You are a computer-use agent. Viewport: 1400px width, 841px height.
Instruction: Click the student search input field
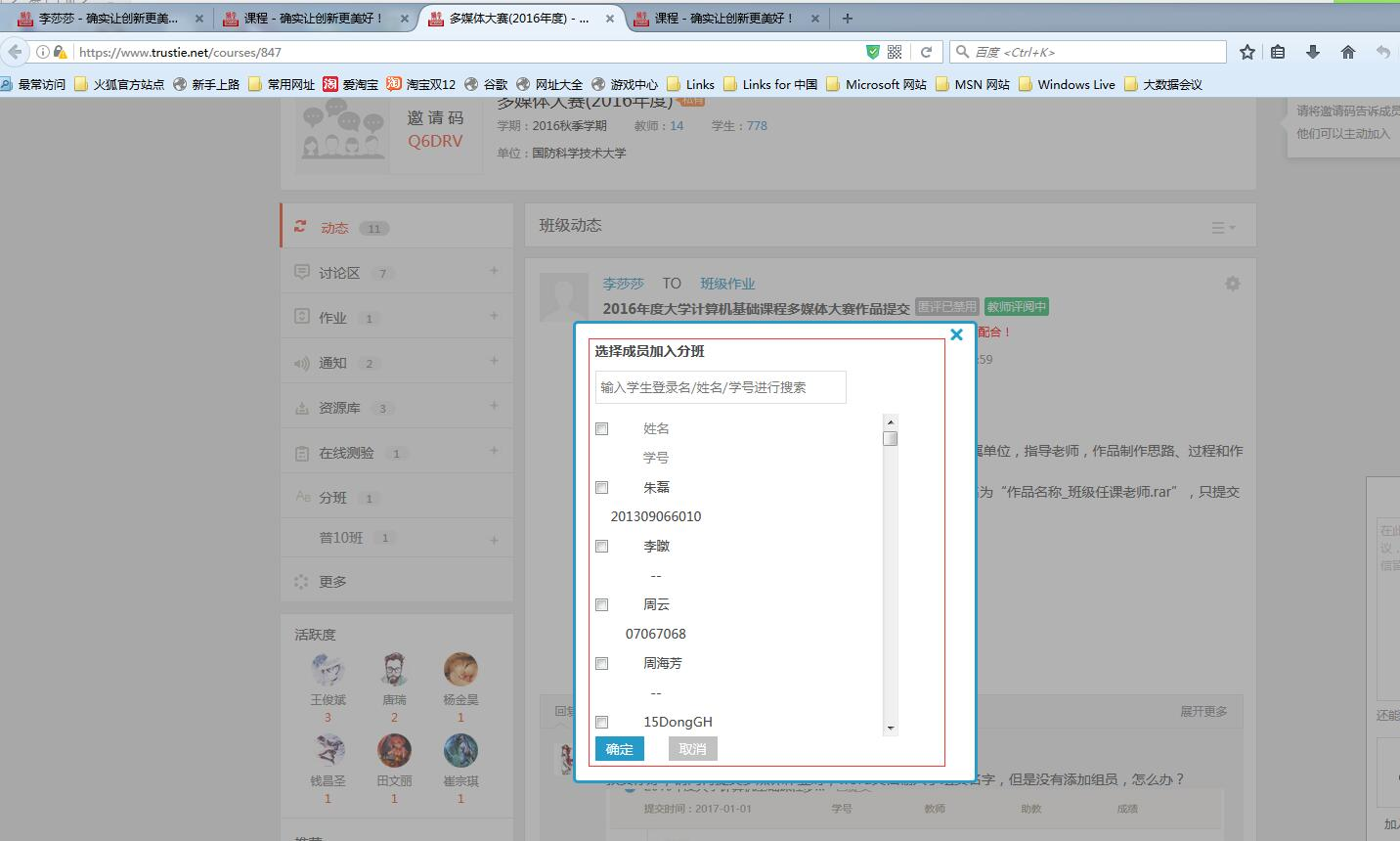tap(721, 387)
